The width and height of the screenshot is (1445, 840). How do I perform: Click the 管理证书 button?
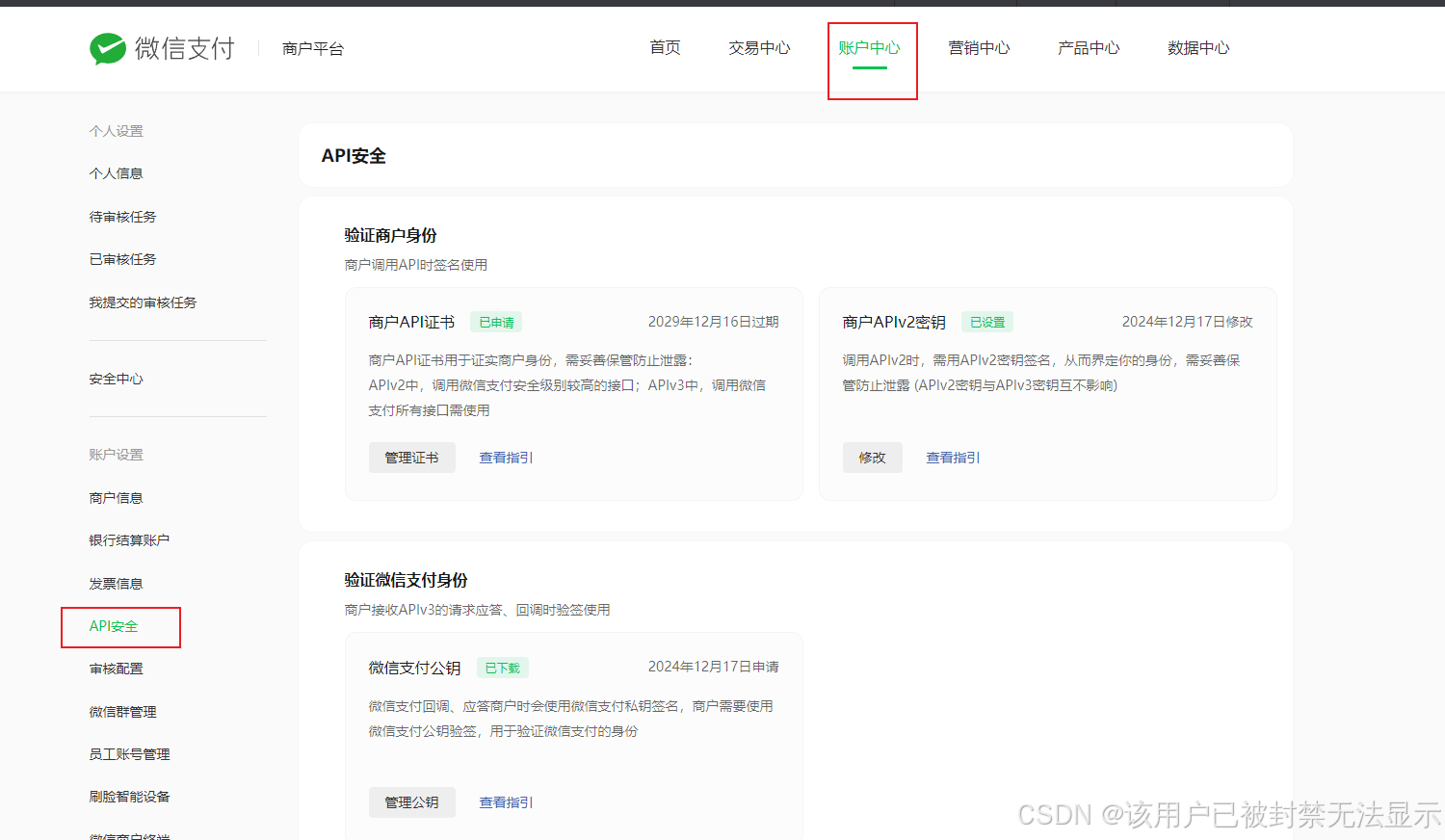click(x=412, y=458)
